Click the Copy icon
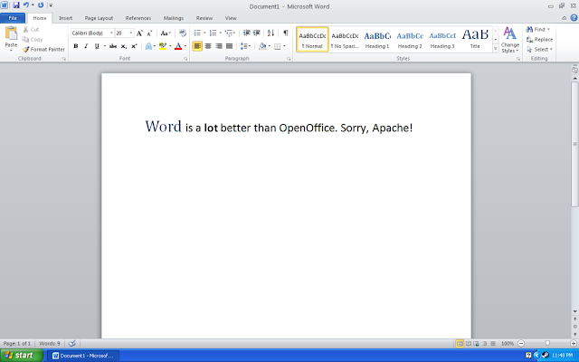 point(25,39)
